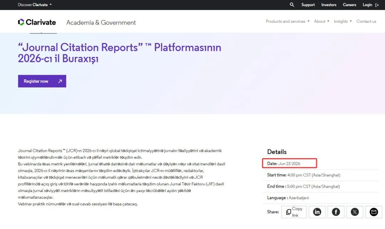Click the Copy link button
Image resolution: width=385 pixels, height=229 pixels.
(294, 212)
